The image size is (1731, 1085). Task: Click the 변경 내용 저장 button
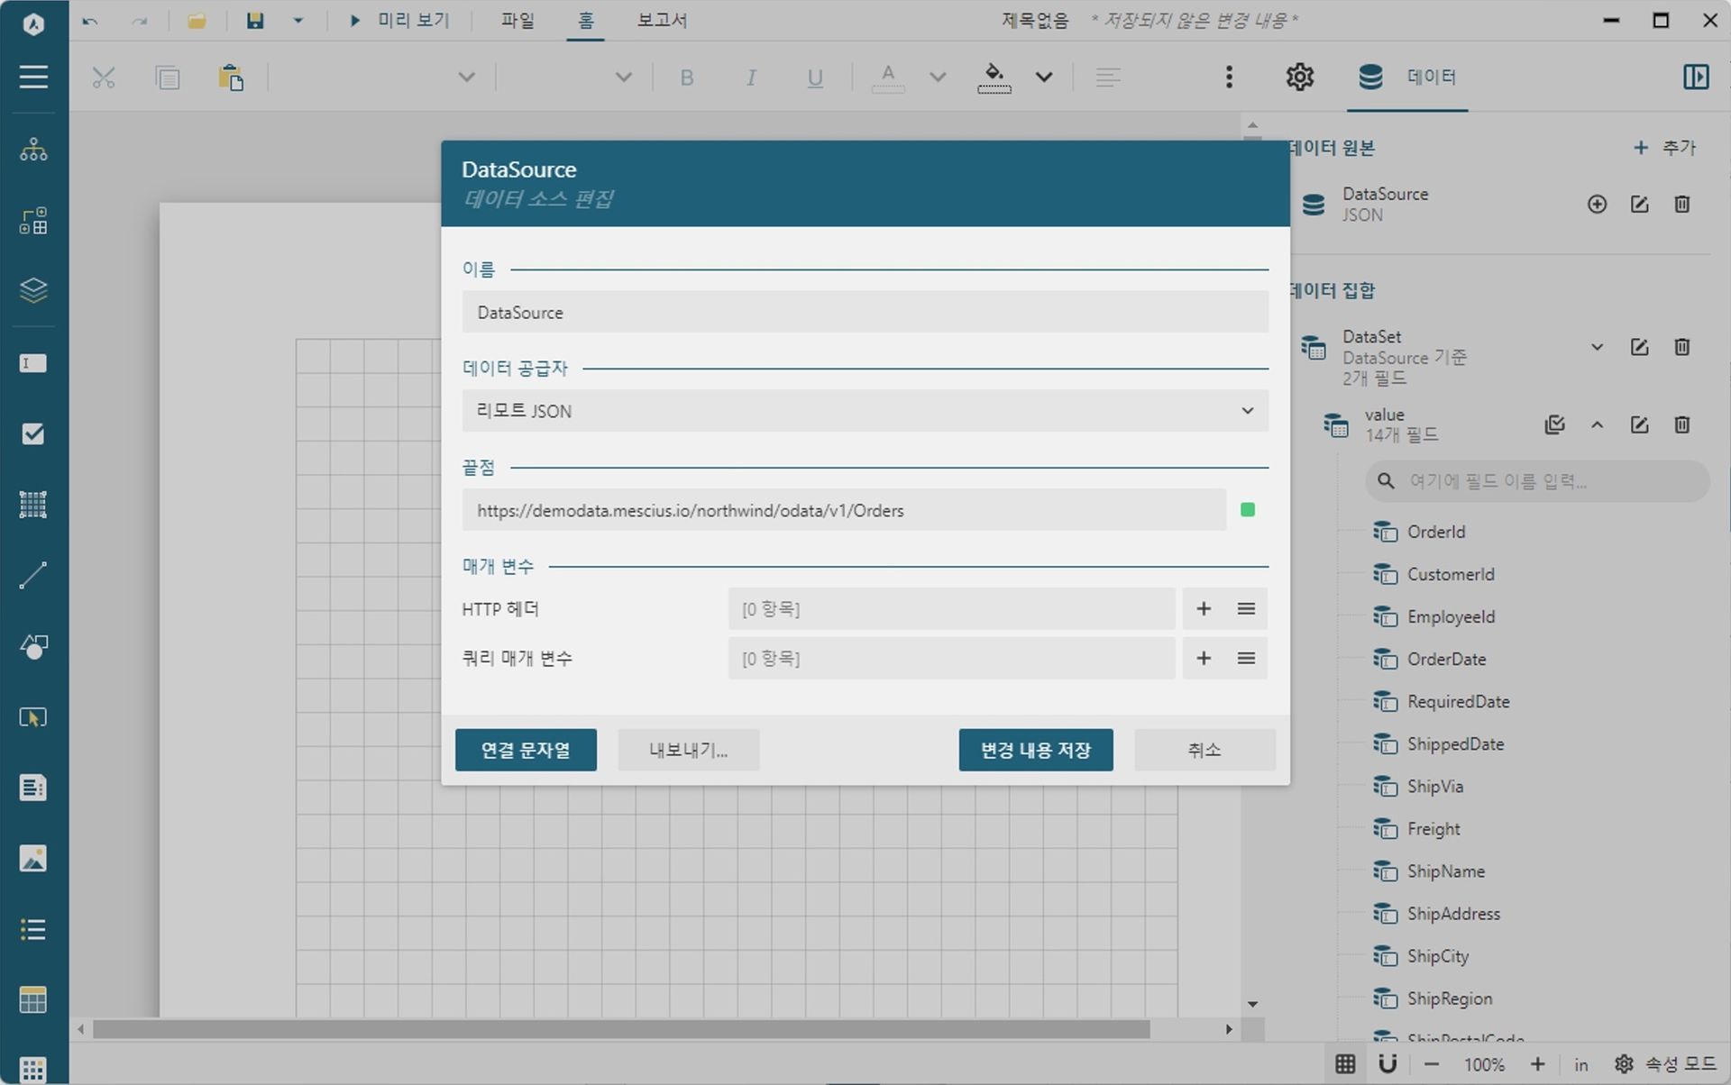(1035, 750)
